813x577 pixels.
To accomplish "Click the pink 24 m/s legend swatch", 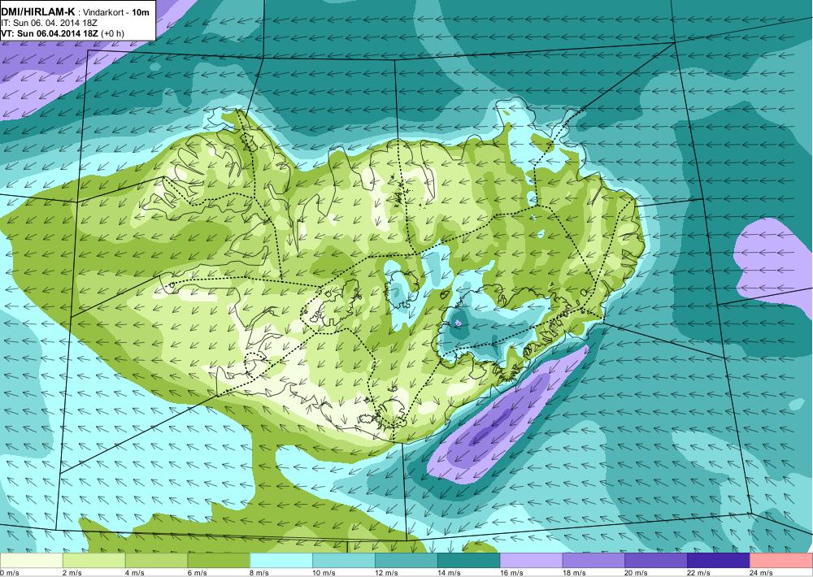I will click(x=781, y=561).
